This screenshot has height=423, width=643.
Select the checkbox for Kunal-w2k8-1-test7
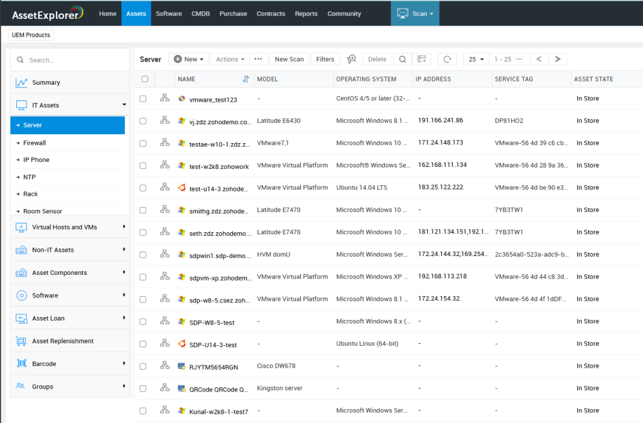143,410
